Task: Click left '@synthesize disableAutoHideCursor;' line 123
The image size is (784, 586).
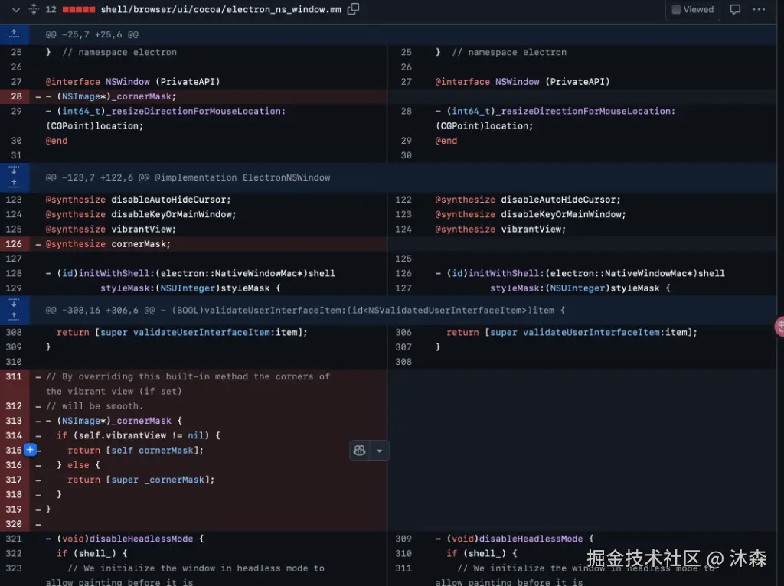Action: [x=138, y=200]
